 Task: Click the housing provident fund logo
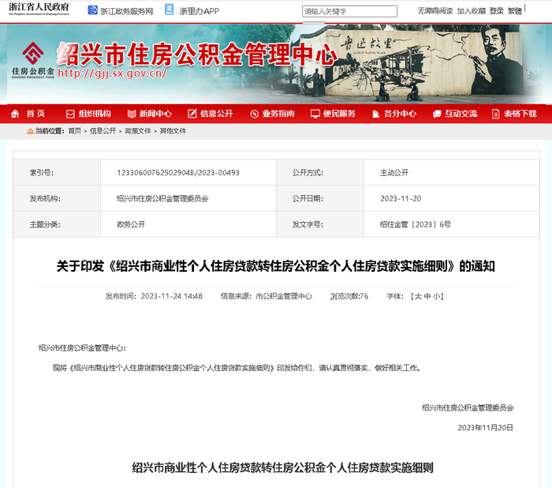tap(33, 59)
